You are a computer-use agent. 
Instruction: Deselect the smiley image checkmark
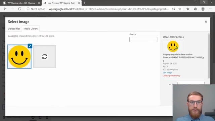click(30, 46)
